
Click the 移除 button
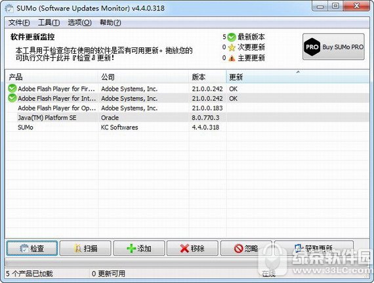[192, 248]
